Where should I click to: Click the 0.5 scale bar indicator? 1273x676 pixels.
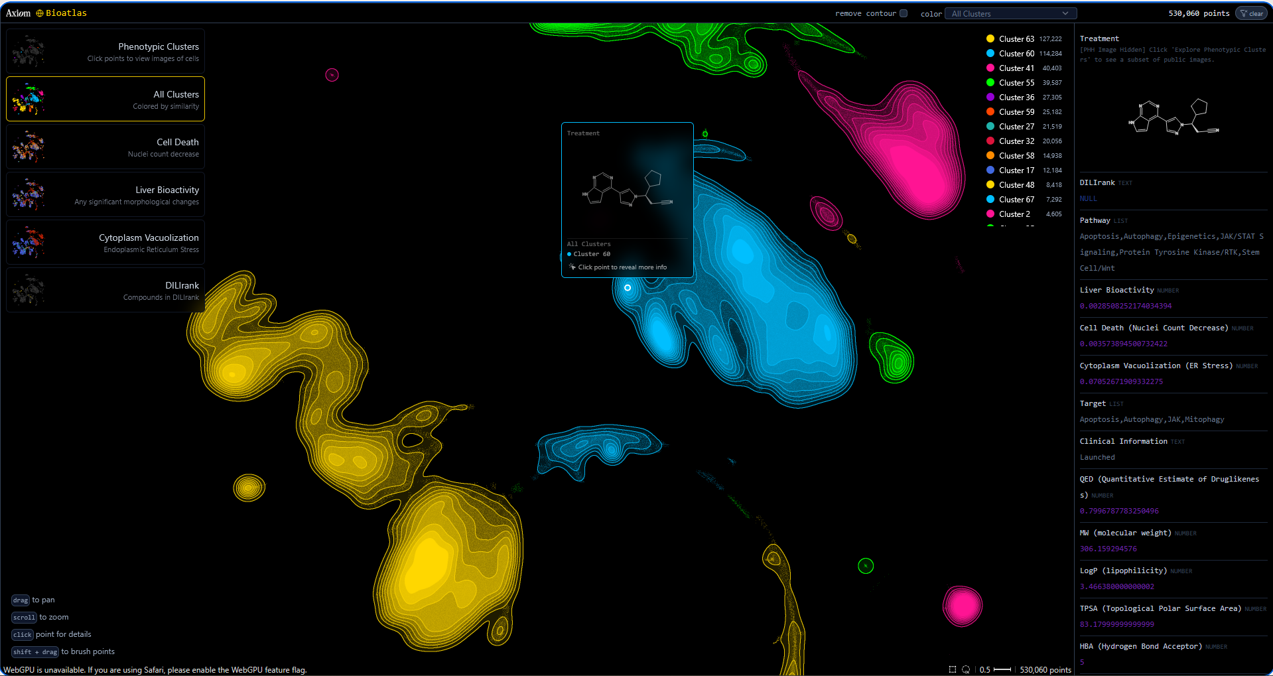(x=995, y=669)
